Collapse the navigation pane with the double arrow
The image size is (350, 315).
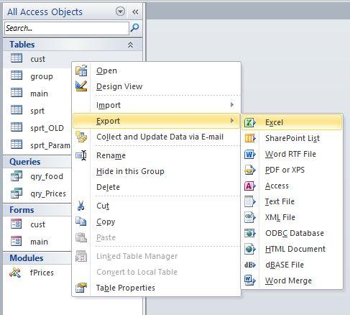click(x=135, y=12)
